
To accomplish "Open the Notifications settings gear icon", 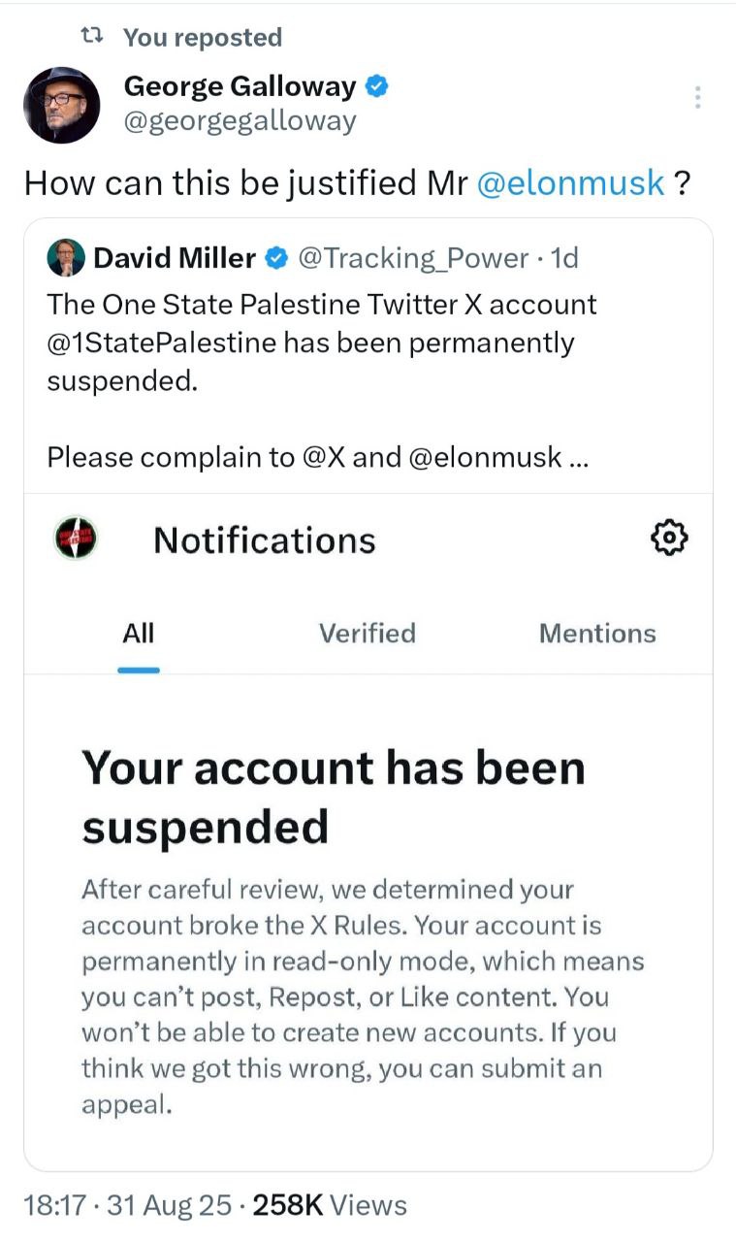I will point(670,537).
